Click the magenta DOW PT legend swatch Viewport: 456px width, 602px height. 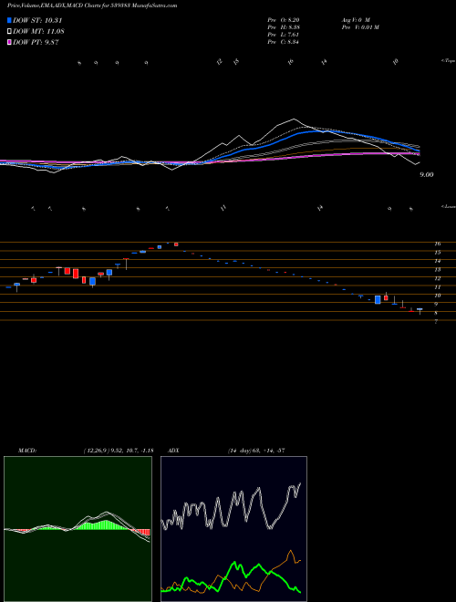click(x=9, y=42)
